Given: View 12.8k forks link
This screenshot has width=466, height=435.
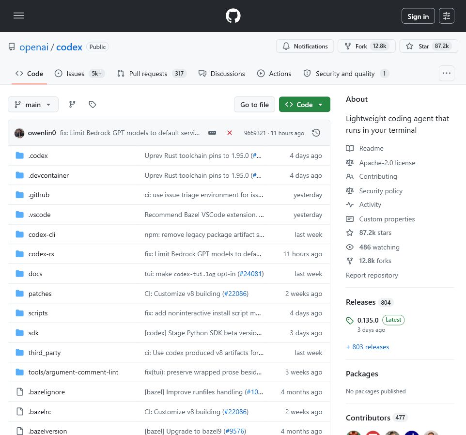Looking at the screenshot, I should tap(375, 261).
